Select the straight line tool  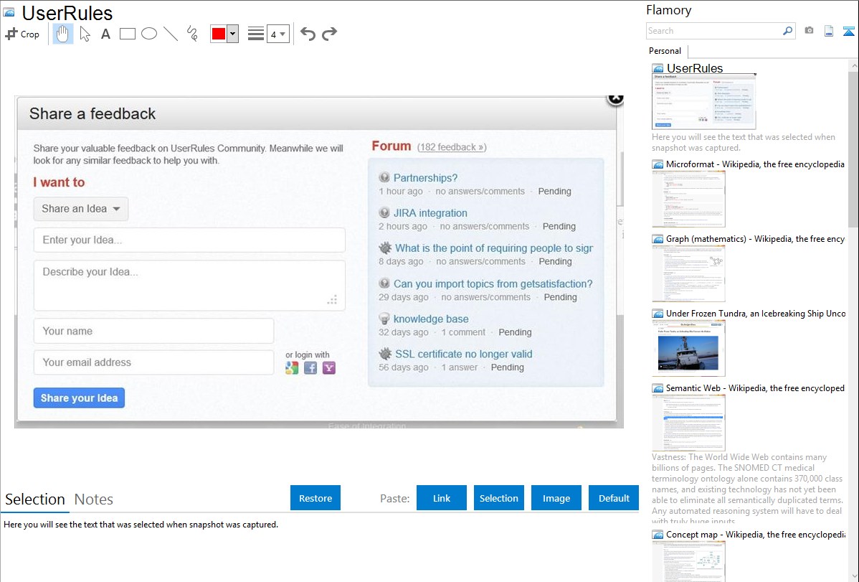[171, 34]
